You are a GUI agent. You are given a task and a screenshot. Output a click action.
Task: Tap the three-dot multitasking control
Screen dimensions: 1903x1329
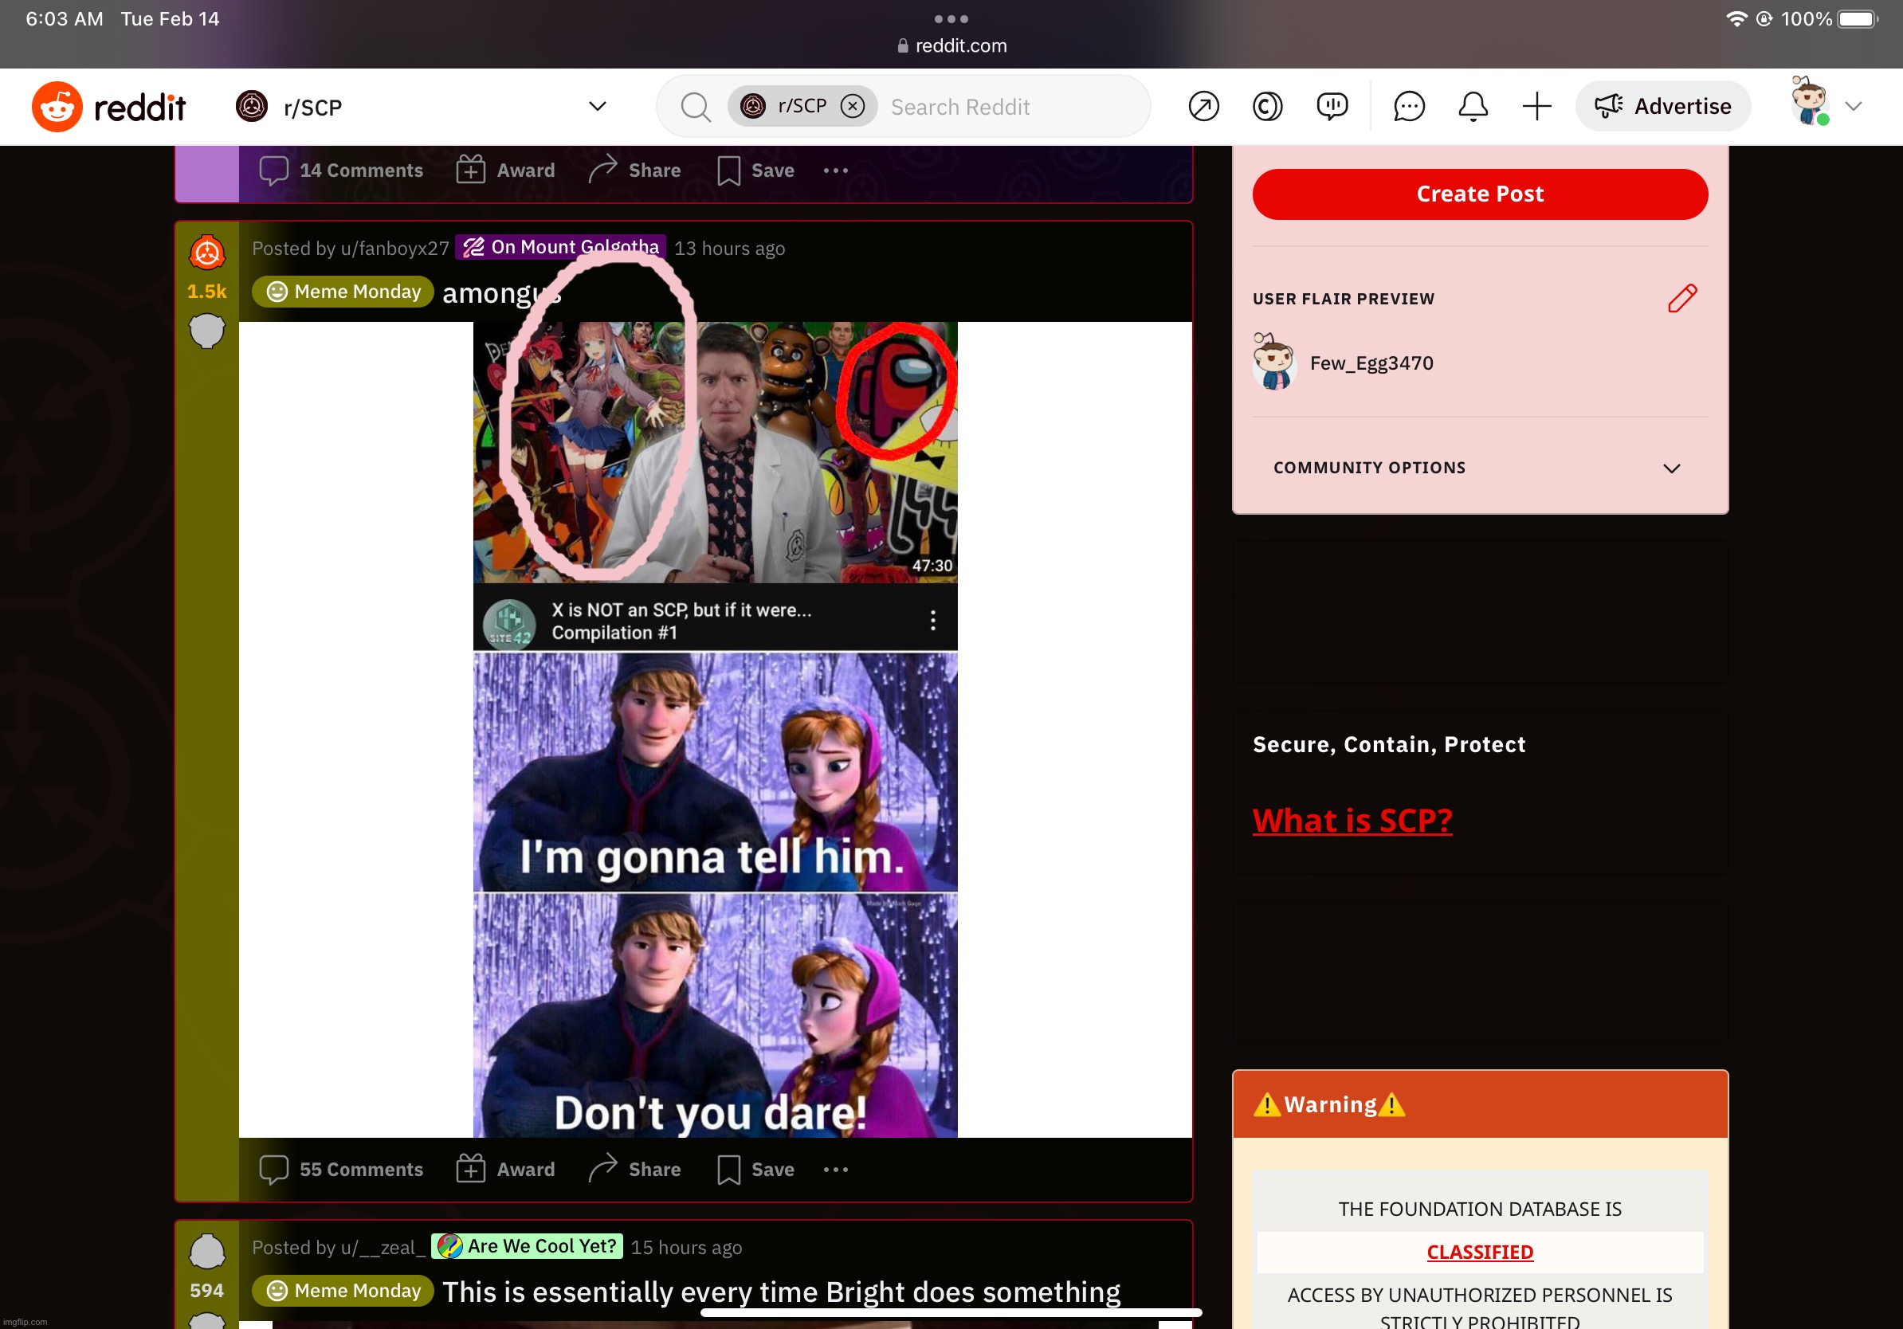click(x=951, y=18)
